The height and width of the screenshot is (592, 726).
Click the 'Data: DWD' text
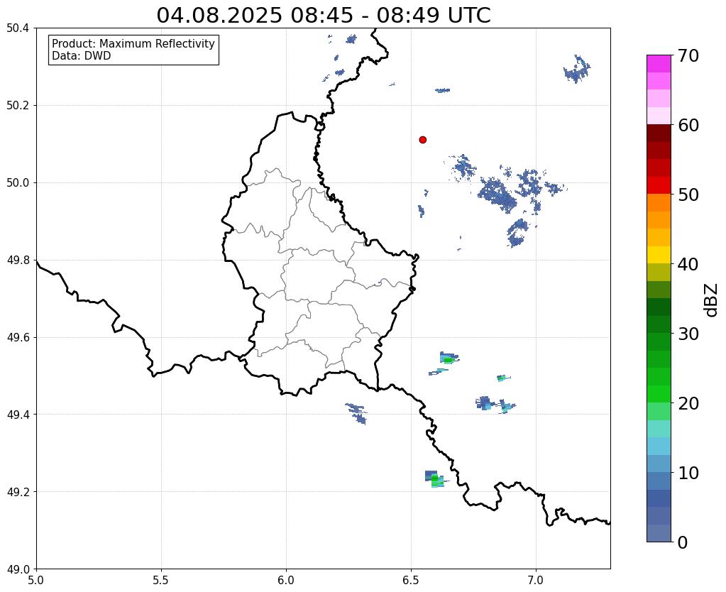(82, 56)
